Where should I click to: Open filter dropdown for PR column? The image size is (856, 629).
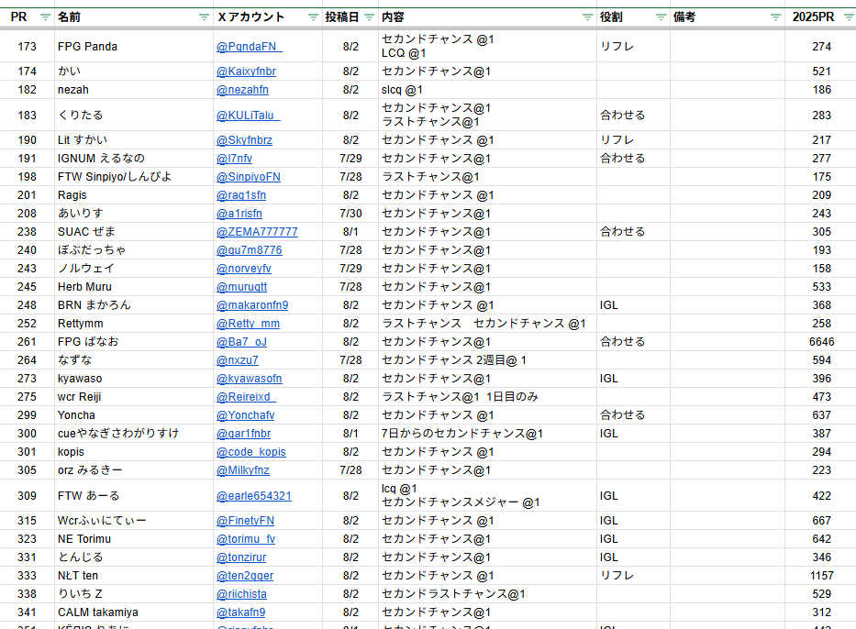click(45, 17)
